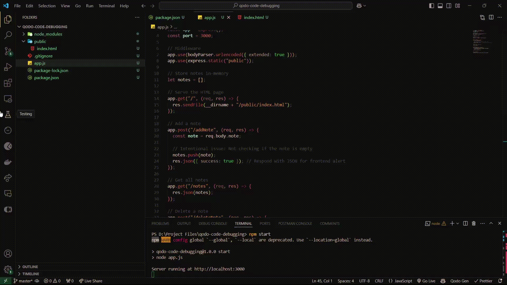Open index.html in the file tree
Screen dimensions: 507x285
click(x=47, y=49)
